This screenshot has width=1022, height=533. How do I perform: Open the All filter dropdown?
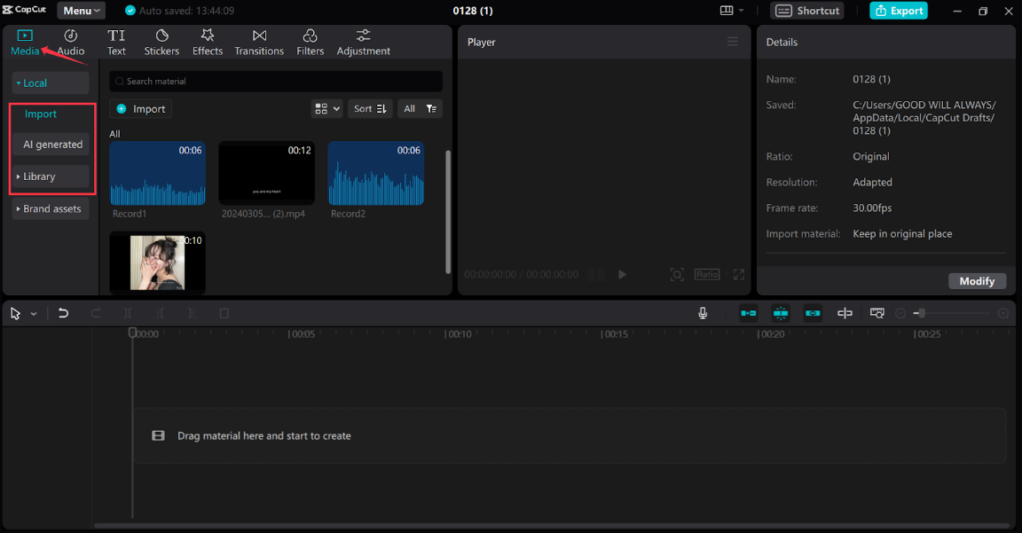[x=421, y=109]
